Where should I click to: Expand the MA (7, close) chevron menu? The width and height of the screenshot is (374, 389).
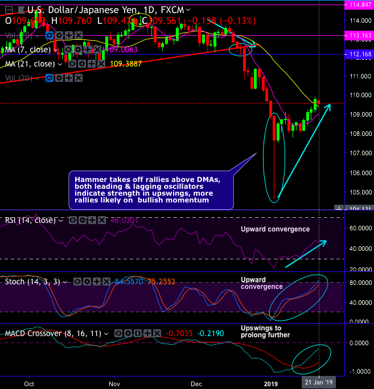[56, 50]
